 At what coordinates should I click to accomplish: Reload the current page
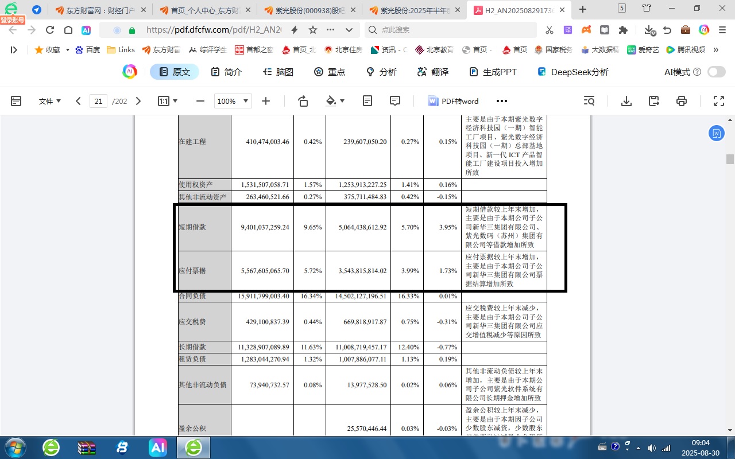tap(50, 30)
